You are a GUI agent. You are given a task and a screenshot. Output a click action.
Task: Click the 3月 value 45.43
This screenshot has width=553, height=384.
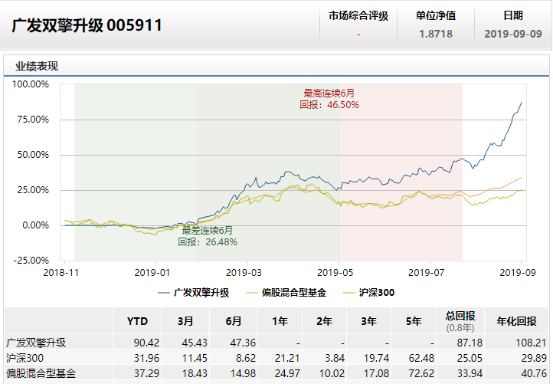click(195, 343)
